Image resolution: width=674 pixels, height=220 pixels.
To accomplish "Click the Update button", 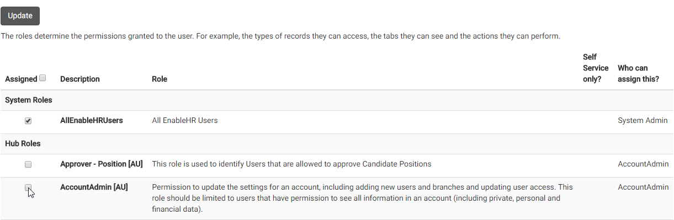I will (20, 16).
